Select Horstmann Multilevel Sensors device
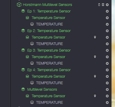This screenshot has height=107, width=115. pos(47,5)
